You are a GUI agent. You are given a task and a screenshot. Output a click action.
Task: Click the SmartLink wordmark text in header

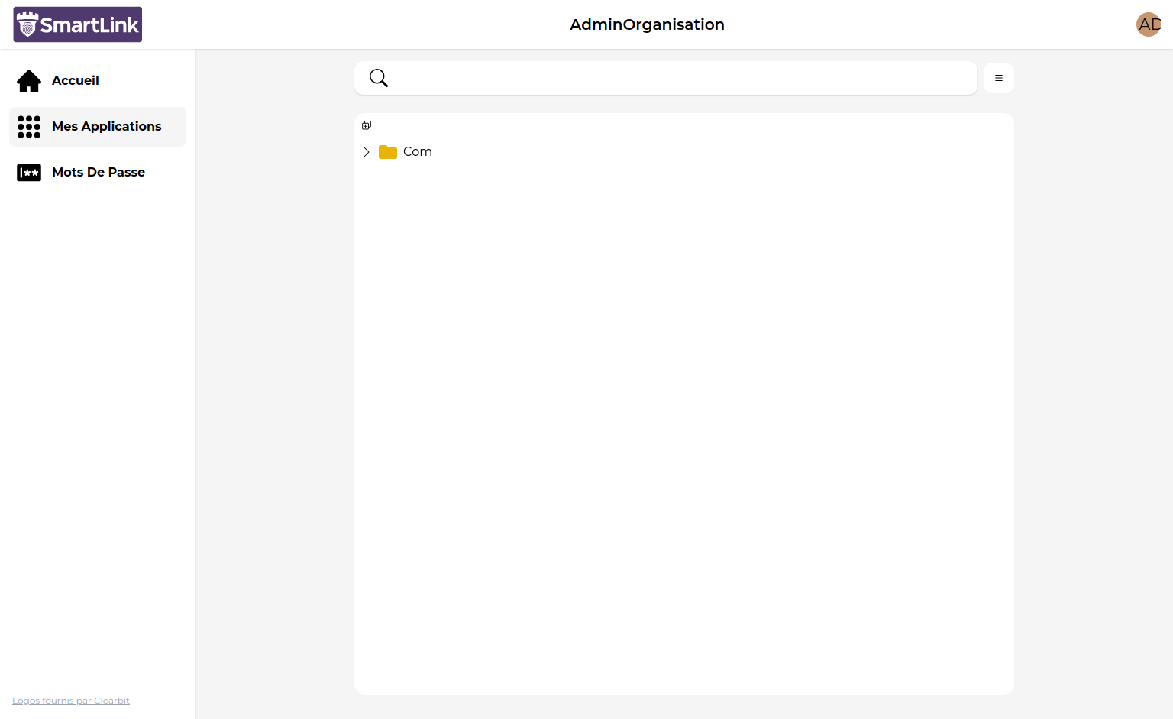[x=89, y=25]
